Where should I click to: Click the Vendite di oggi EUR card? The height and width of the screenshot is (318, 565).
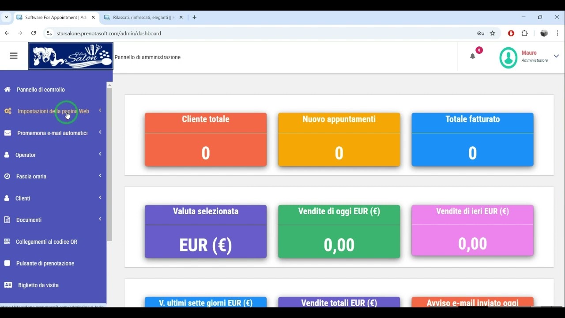pos(339,231)
